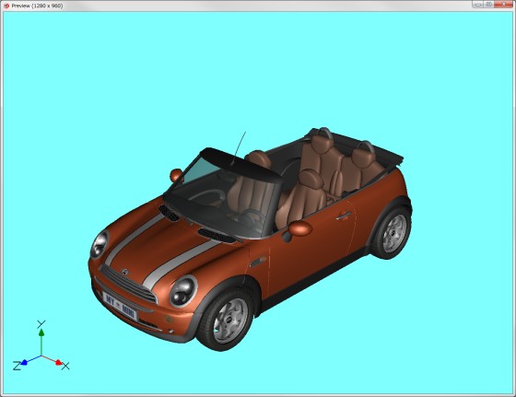Maximize the Preview window

tap(488, 5)
